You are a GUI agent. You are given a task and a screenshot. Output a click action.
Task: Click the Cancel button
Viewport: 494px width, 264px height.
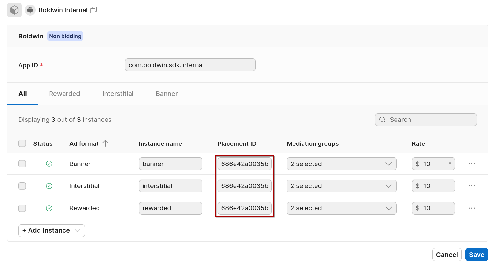[x=447, y=254]
